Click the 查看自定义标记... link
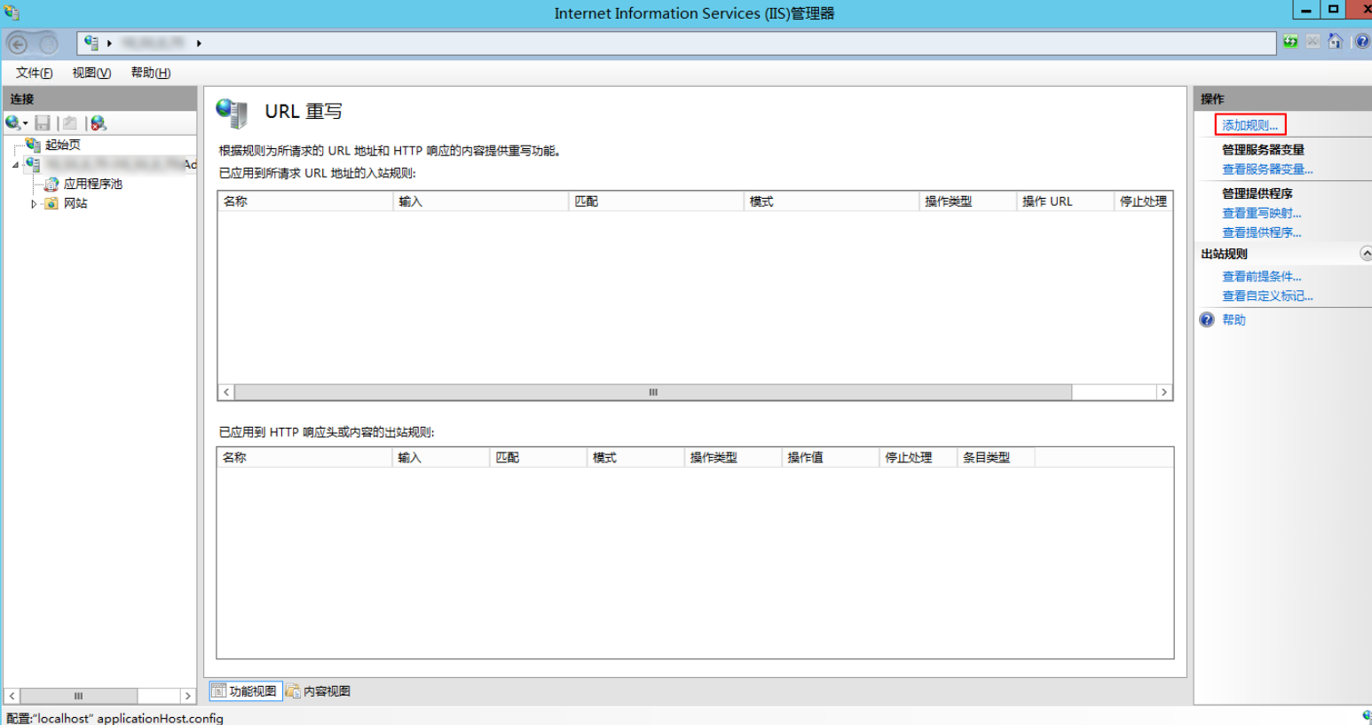This screenshot has height=725, width=1372. 1267,296
